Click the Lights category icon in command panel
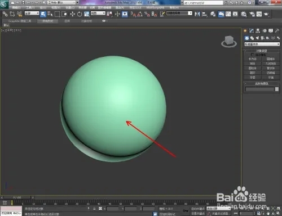Screen dimensions: 282x216 (x=257, y=38)
